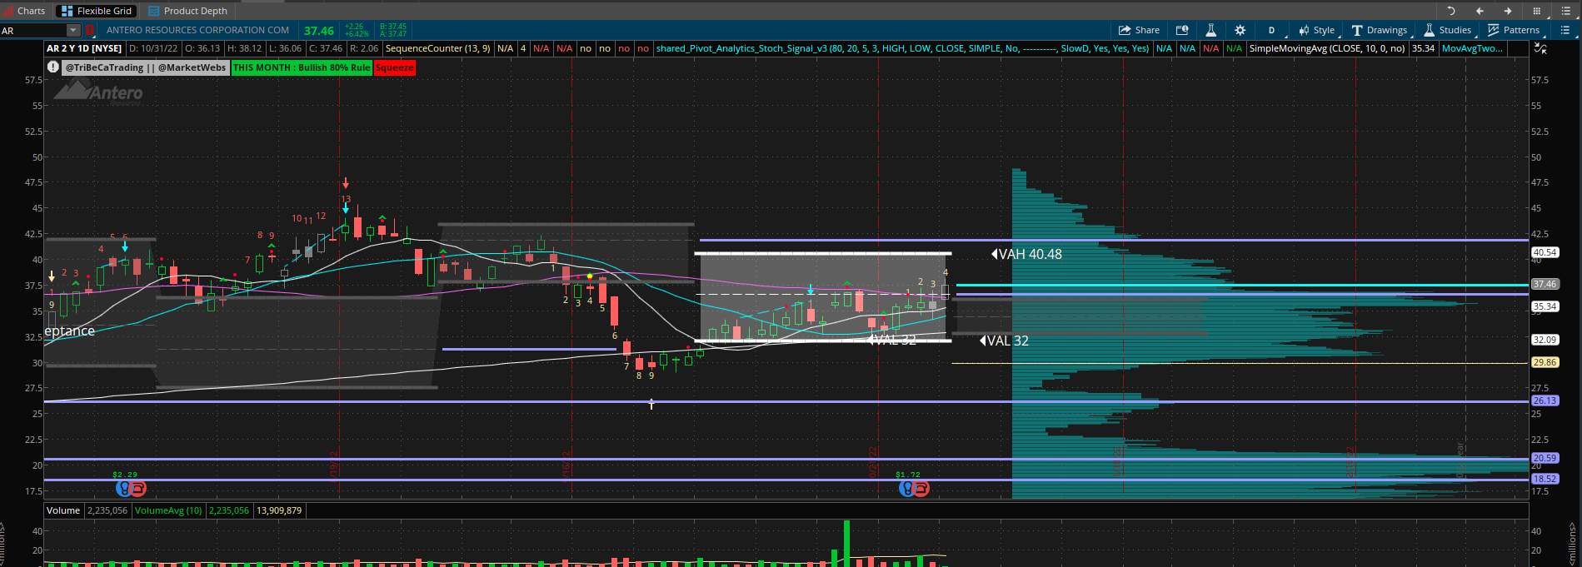Open the Patterns menu
Viewport: 1582px width, 567px height.
tap(1513, 30)
